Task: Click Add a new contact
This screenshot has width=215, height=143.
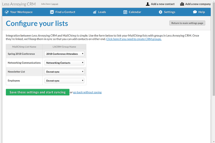Action: (160, 4)
